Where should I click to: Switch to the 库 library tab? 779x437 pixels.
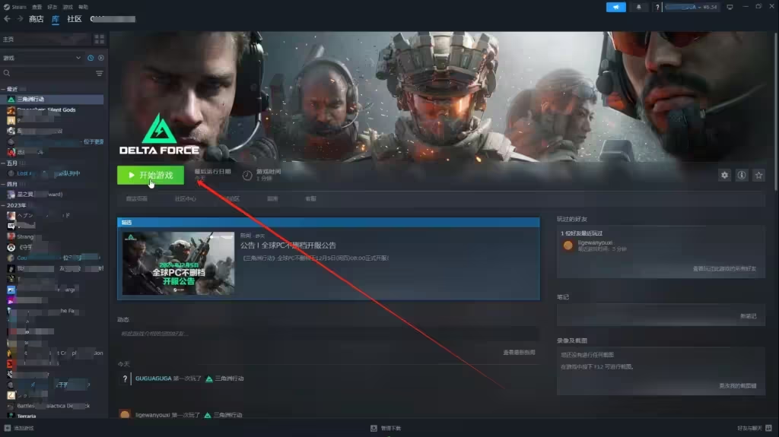coord(55,19)
